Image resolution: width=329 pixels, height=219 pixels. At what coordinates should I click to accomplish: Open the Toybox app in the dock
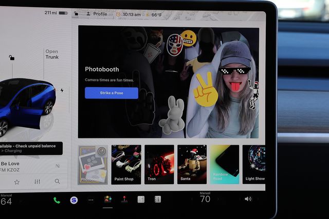coord(107,200)
